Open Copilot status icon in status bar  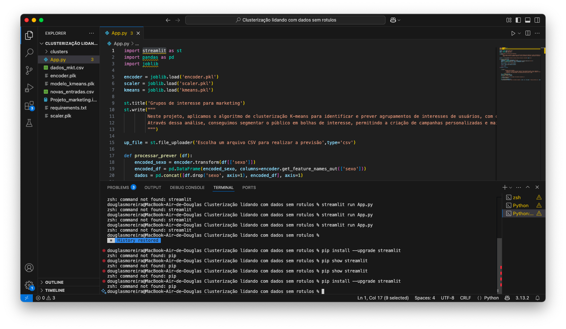click(507, 298)
